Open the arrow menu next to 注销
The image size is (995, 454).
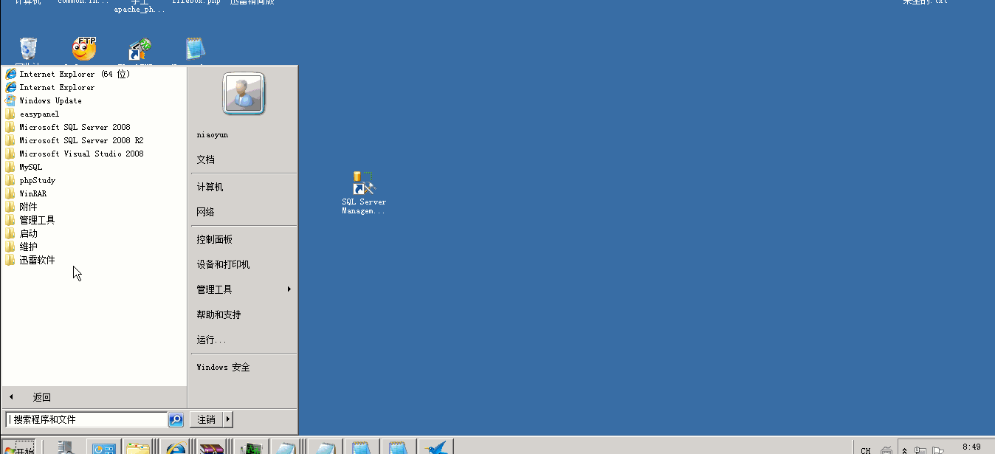[228, 419]
